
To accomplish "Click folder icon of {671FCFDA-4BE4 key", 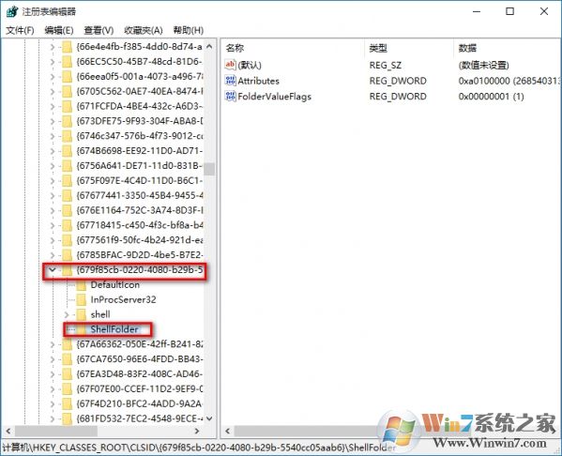I will 67,106.
